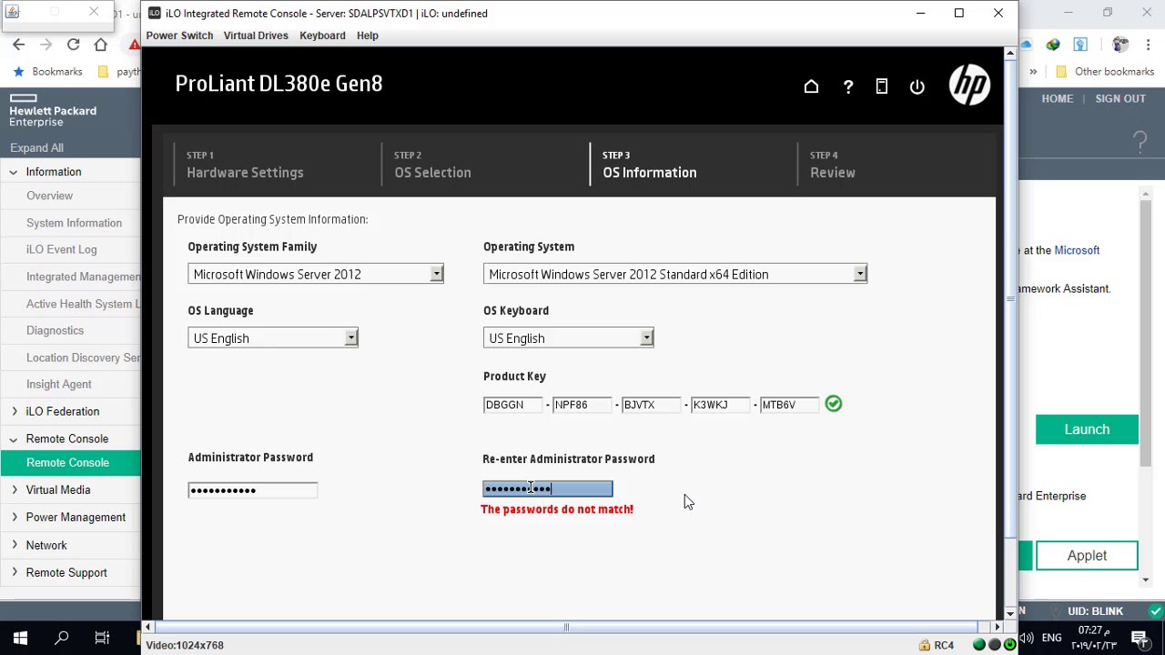Click SIGN OUT in iLO page
Screen dimensions: 1165x655
(1120, 98)
